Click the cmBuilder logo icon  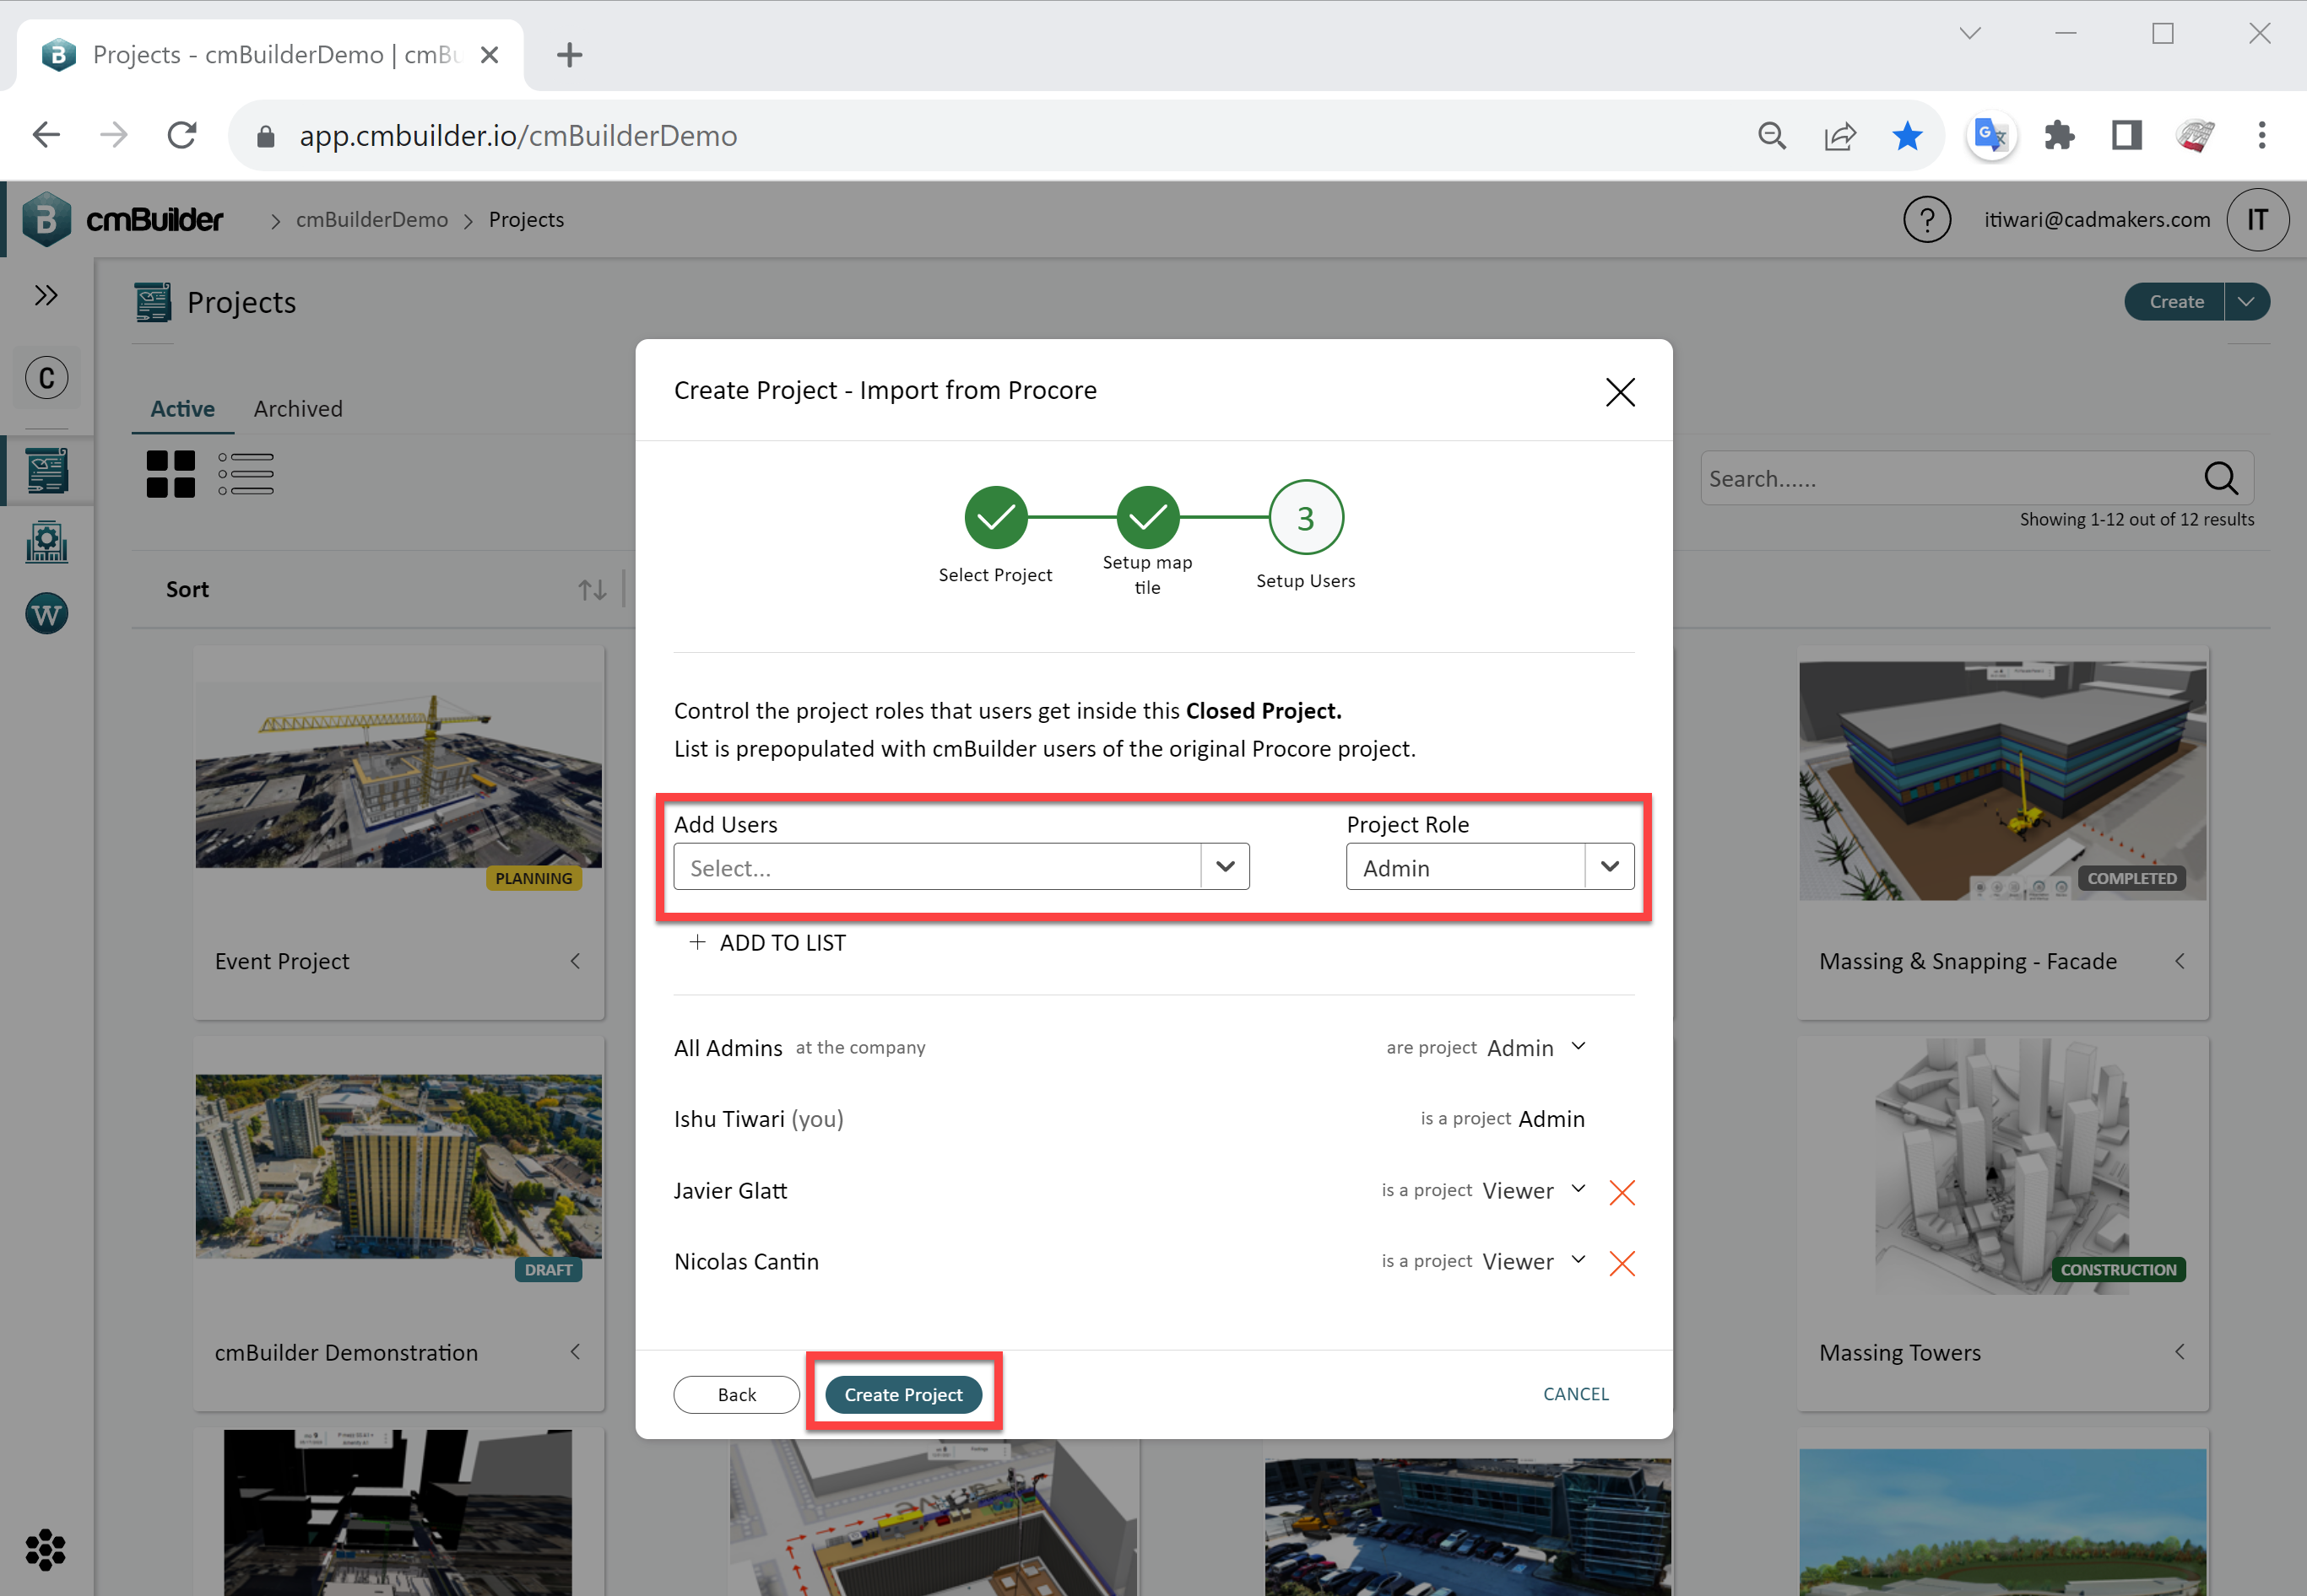pyautogui.click(x=46, y=219)
